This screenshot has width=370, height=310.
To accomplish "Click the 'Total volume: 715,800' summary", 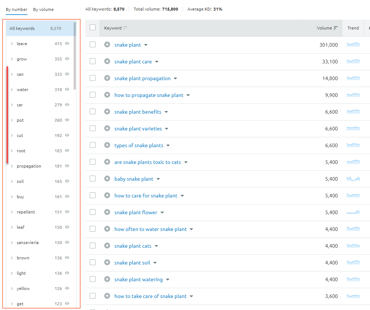I will 156,9.
